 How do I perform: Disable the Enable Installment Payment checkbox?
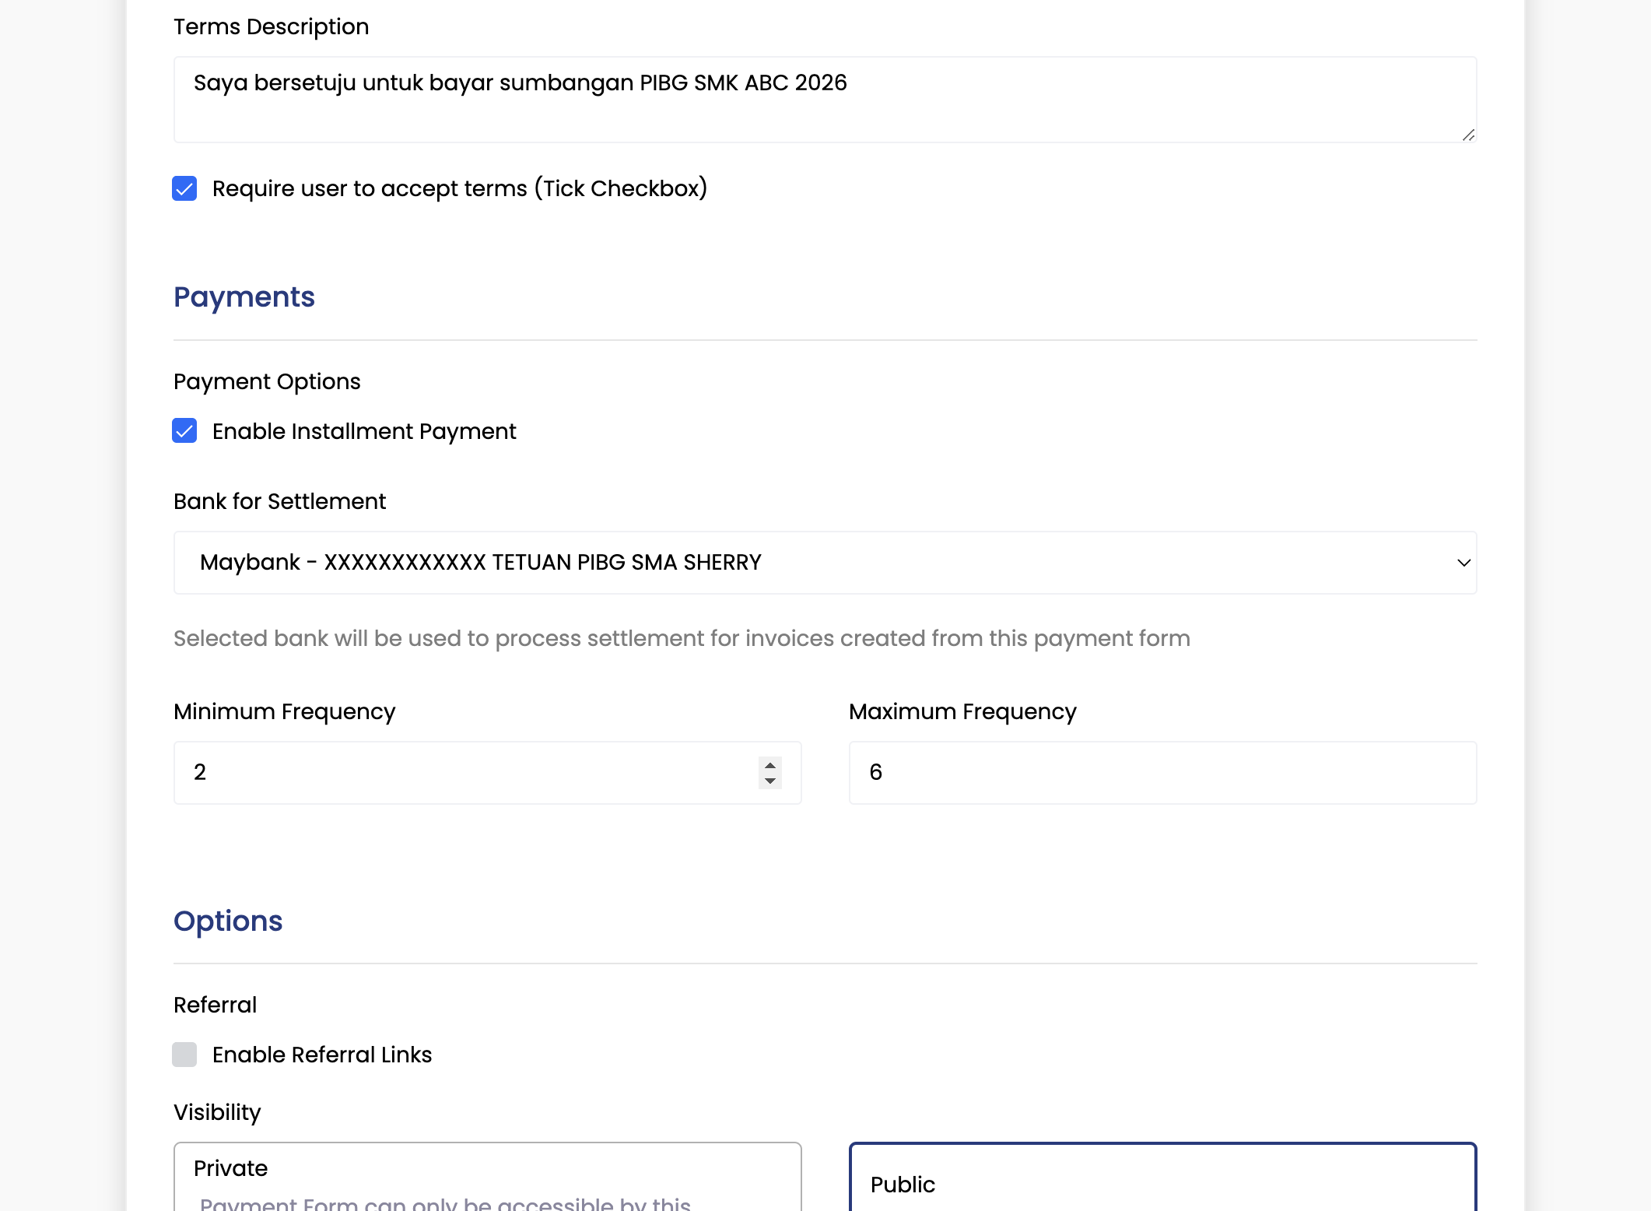pos(184,431)
